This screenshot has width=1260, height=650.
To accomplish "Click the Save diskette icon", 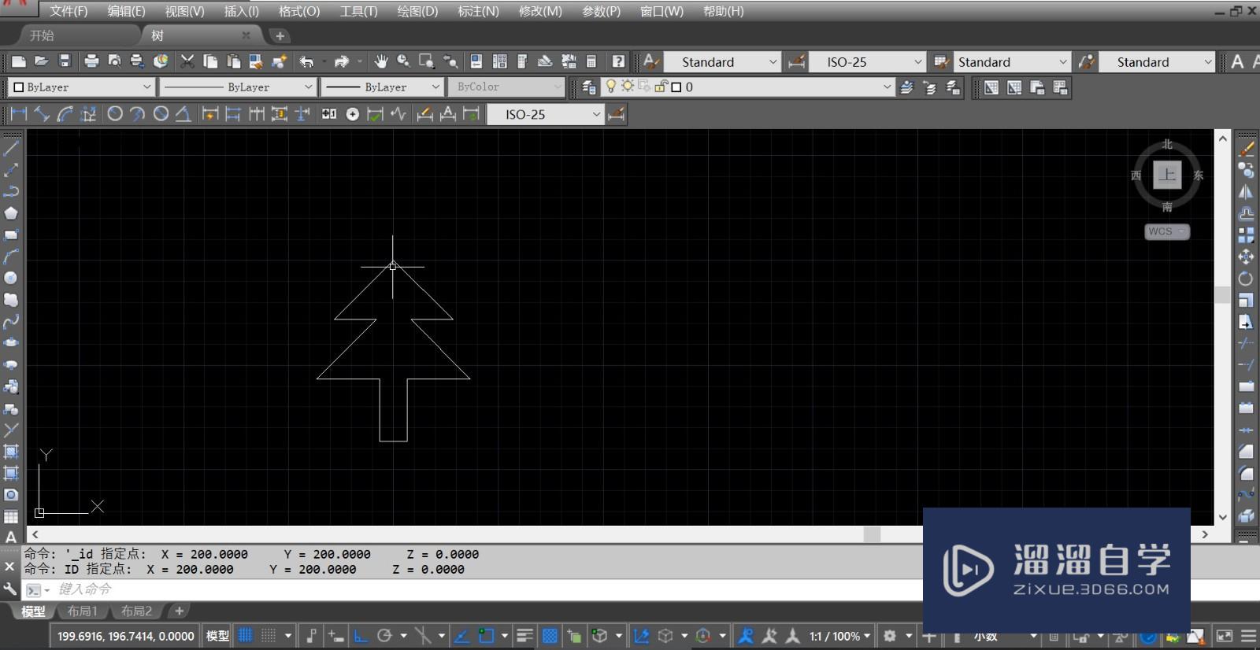I will pyautogui.click(x=65, y=61).
